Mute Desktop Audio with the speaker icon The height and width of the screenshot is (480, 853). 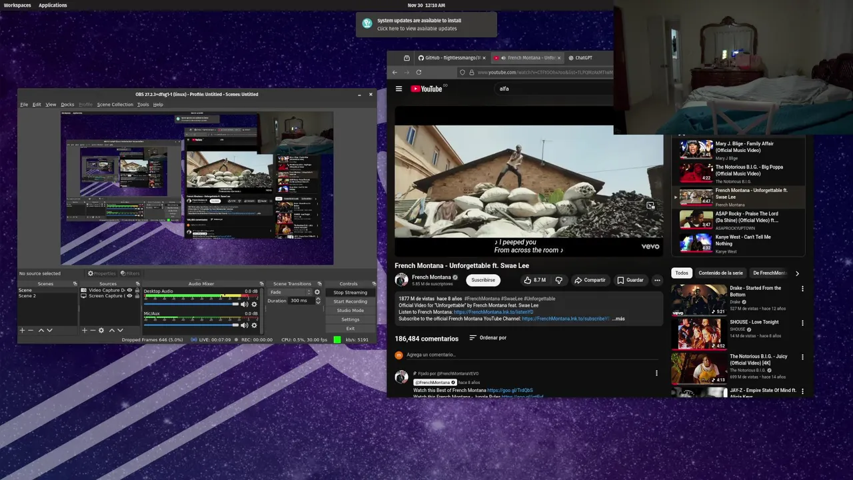point(244,304)
